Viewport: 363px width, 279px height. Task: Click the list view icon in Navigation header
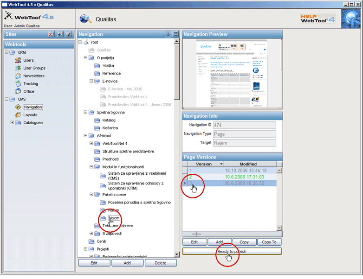(x=176, y=34)
